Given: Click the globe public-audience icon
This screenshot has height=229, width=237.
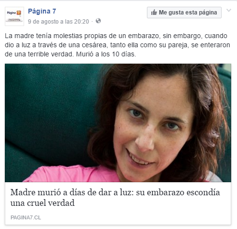Looking at the screenshot, I should [x=98, y=21].
